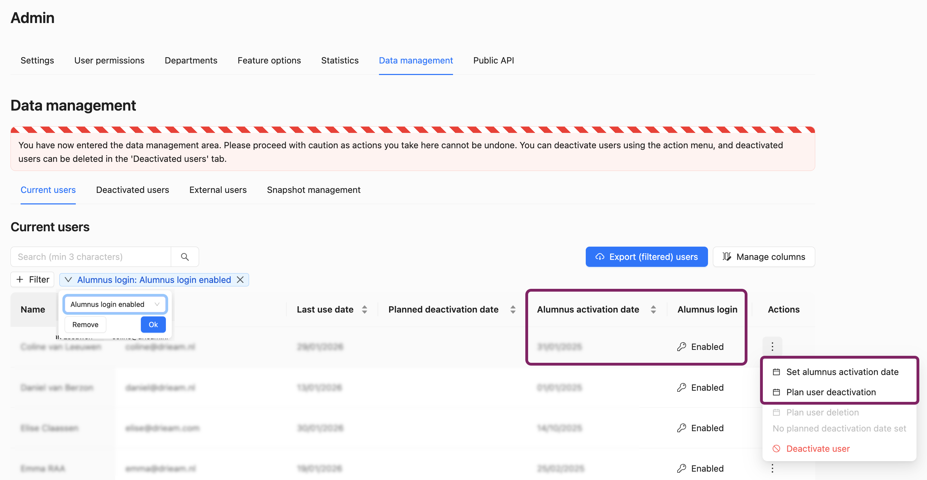Open the Statistics tab
Viewport: 927px width, 480px height.
click(340, 60)
